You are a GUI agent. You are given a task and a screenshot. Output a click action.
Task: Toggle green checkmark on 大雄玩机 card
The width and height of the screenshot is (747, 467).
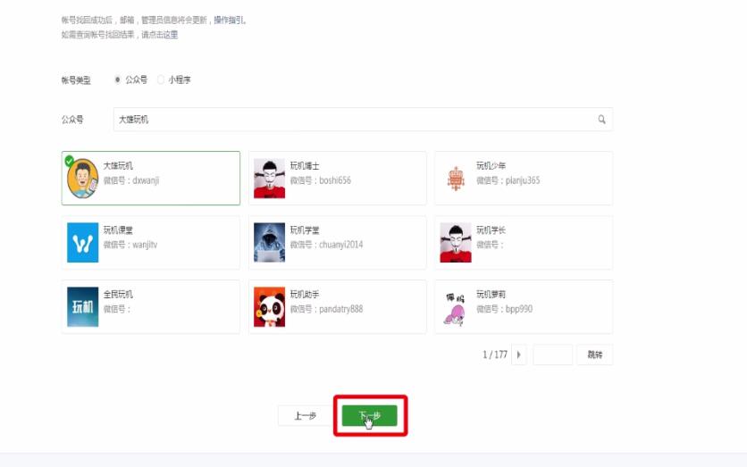tap(69, 161)
